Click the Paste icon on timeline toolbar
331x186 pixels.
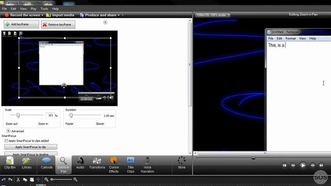click(32, 179)
